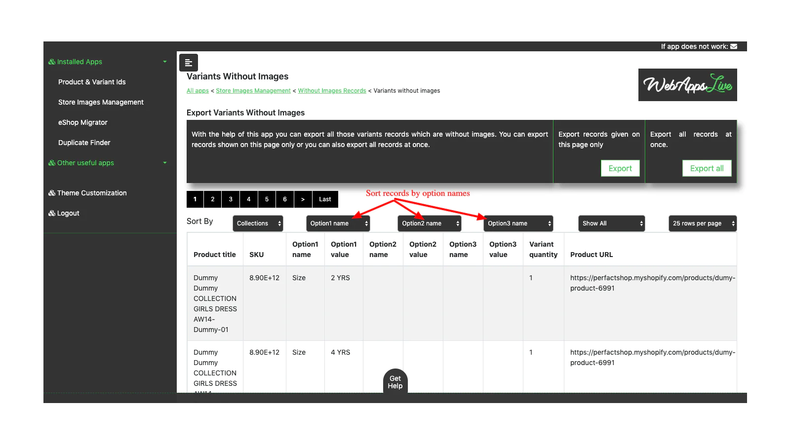Screen dimensions: 790x444
Task: Click the WebApps Live logo
Action: click(687, 85)
